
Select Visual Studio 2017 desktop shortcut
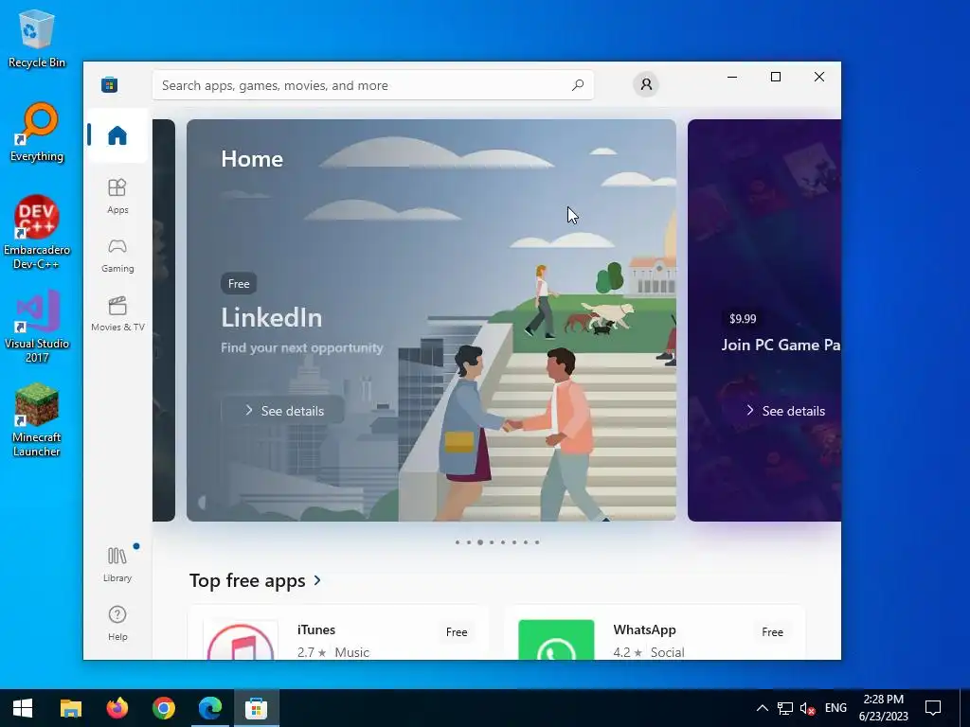[37, 327]
